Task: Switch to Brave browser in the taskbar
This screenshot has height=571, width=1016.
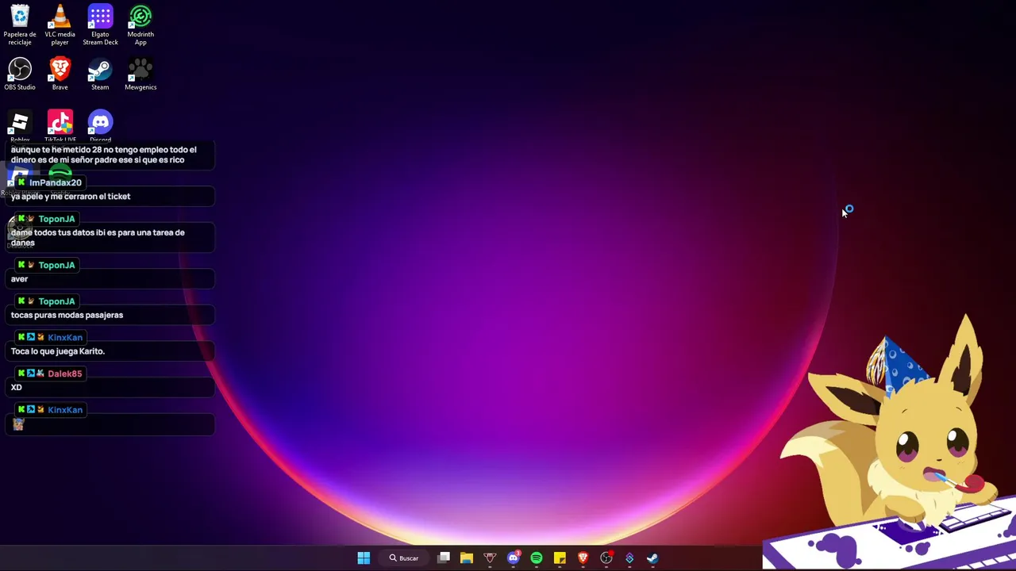Action: coord(583,558)
